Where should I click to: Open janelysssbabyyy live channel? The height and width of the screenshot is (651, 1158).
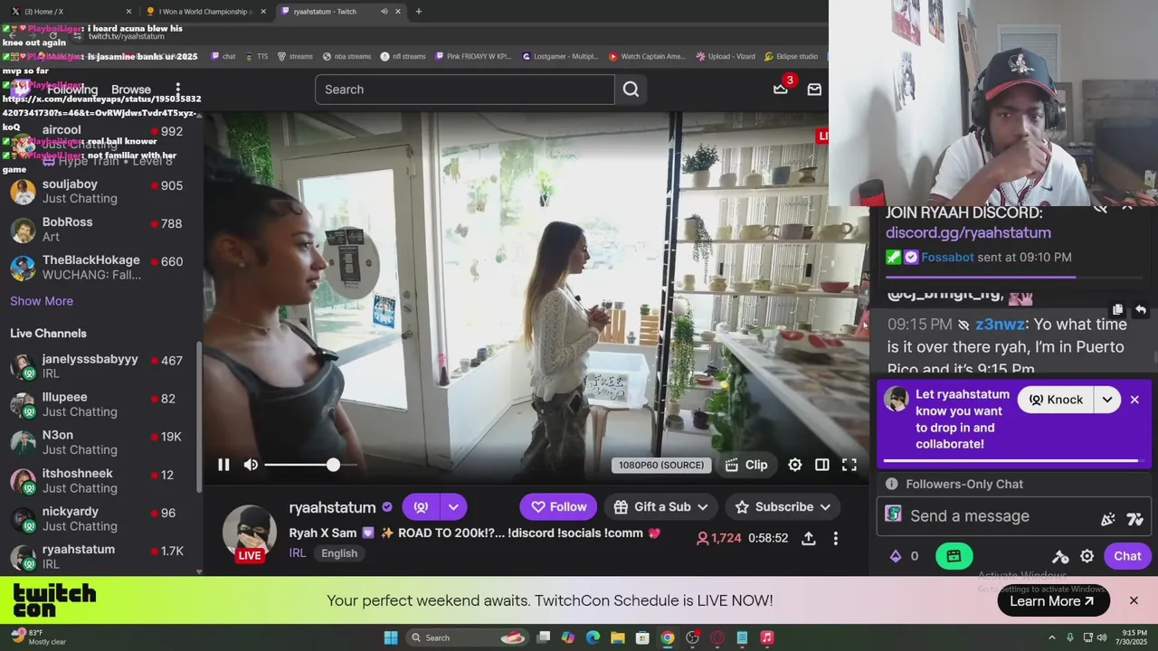(x=100, y=366)
